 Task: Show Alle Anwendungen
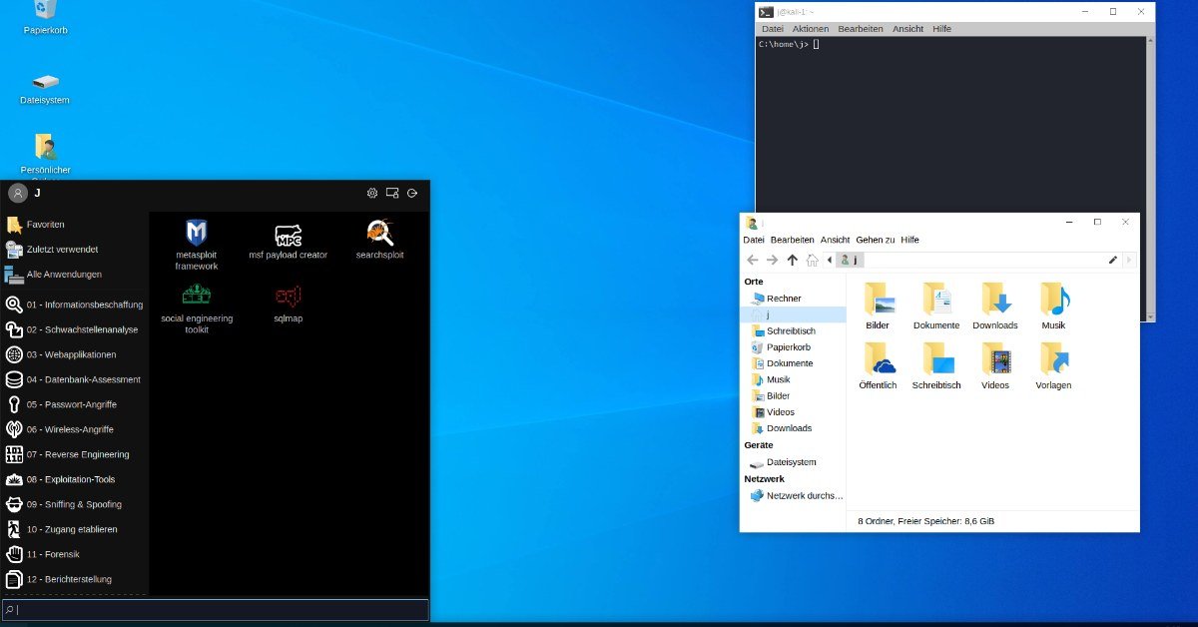(x=75, y=275)
